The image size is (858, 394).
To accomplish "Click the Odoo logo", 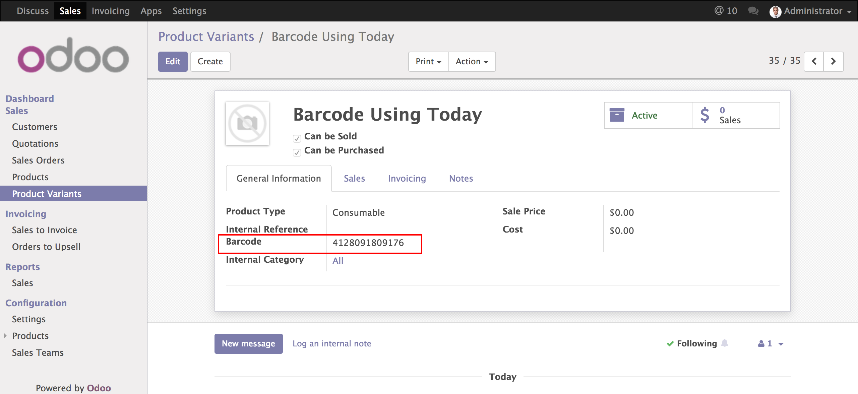I will [73, 56].
